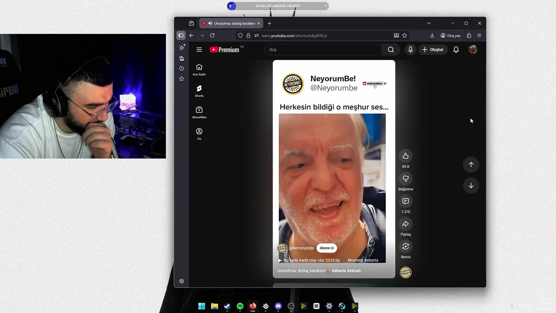Close the Unutulmaz dublaj karakteri tab

259,23
